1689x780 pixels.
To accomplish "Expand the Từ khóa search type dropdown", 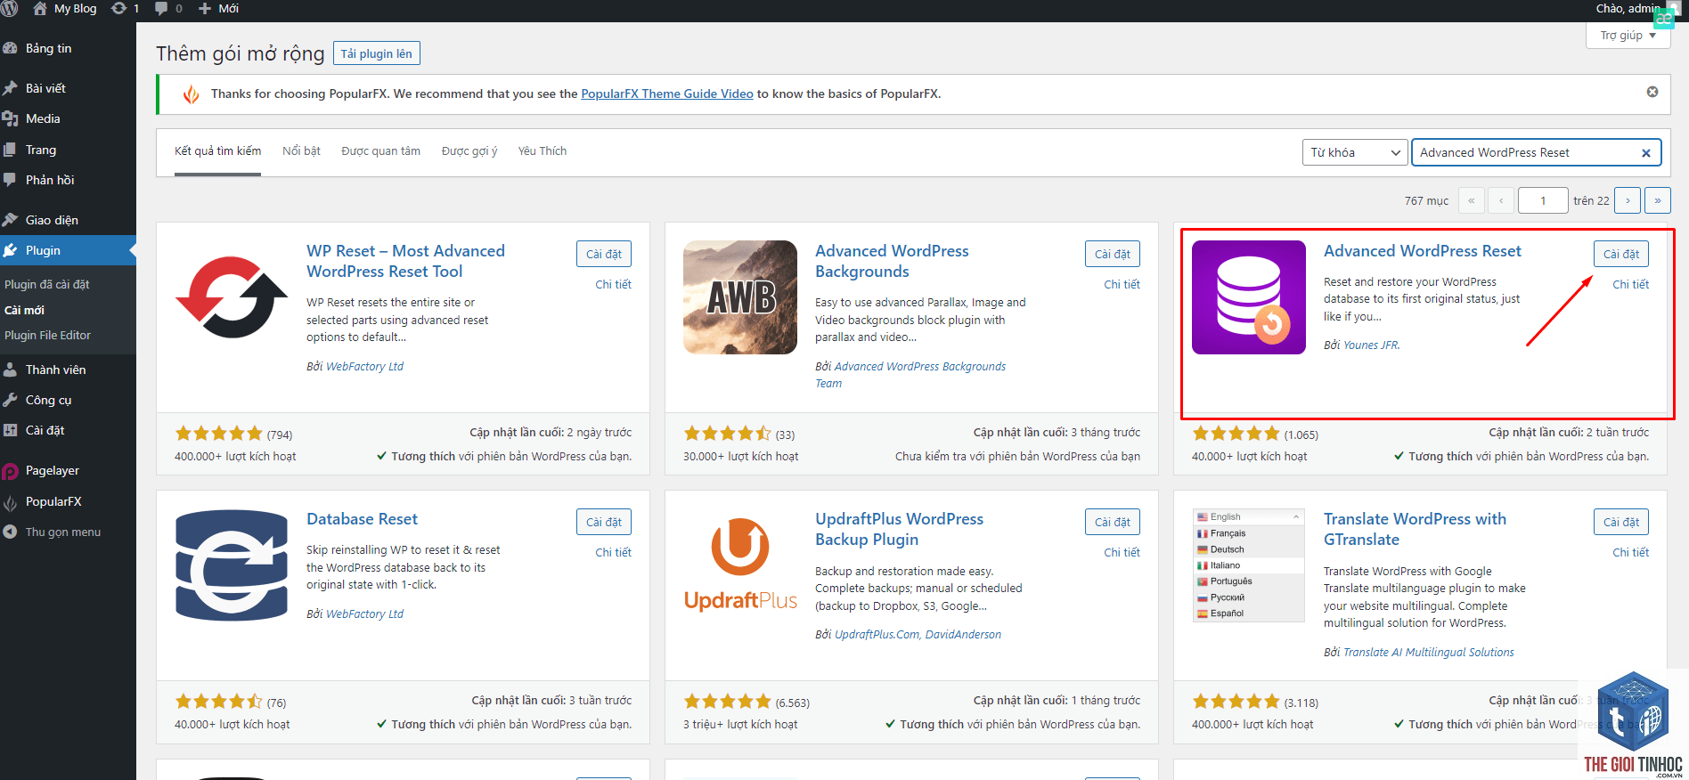I will point(1355,152).
